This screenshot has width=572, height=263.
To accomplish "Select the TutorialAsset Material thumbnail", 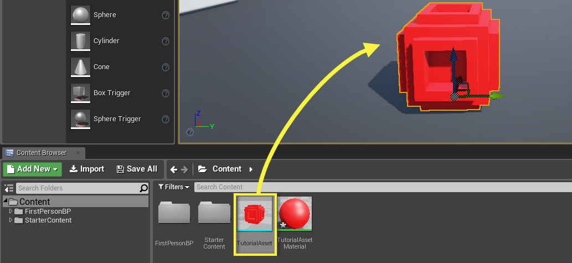I will [x=295, y=214].
